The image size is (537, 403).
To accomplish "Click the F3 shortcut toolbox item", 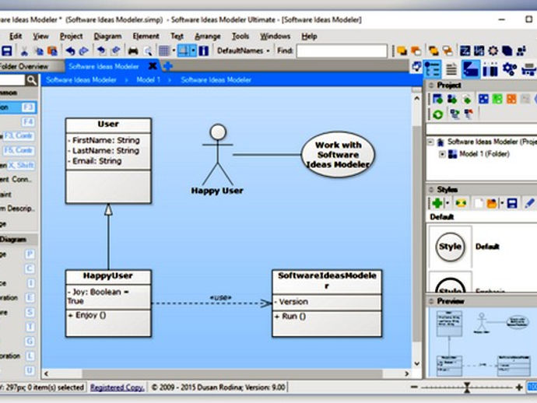I will 19,107.
